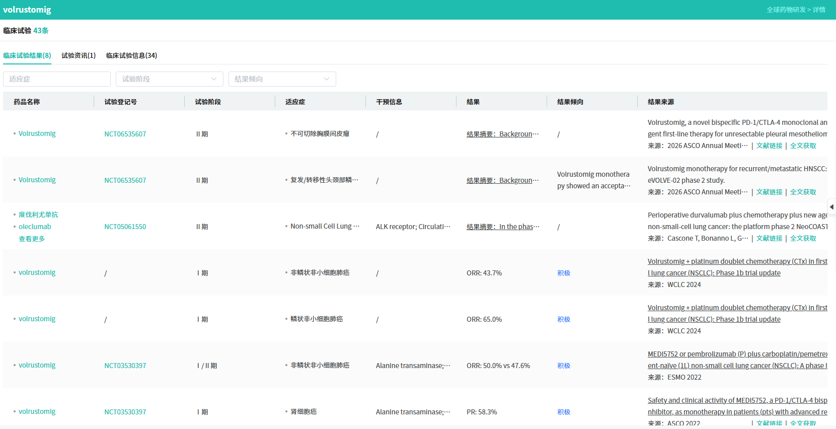Image resolution: width=836 pixels, height=429 pixels.
Task: Click 查看更多 to show more drugs
Action: pos(32,239)
